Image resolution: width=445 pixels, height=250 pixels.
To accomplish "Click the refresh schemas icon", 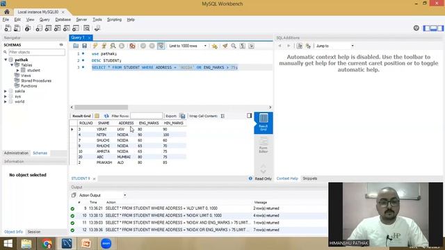I will coord(61,44).
